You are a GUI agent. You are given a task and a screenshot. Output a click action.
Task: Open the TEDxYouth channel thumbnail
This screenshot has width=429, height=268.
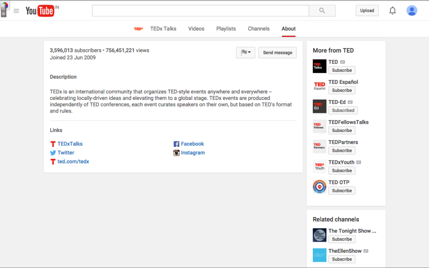coord(320,166)
